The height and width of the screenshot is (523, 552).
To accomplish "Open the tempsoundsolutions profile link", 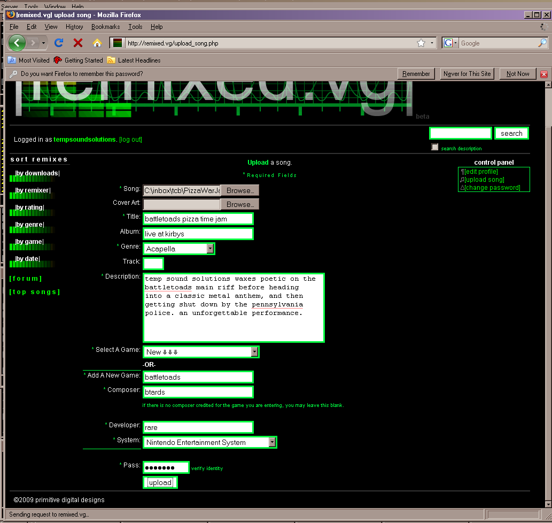I will point(84,140).
